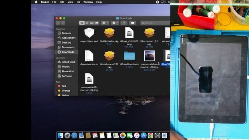Open the Help menu
This screenshot has height=140, width=249.
point(99,2)
